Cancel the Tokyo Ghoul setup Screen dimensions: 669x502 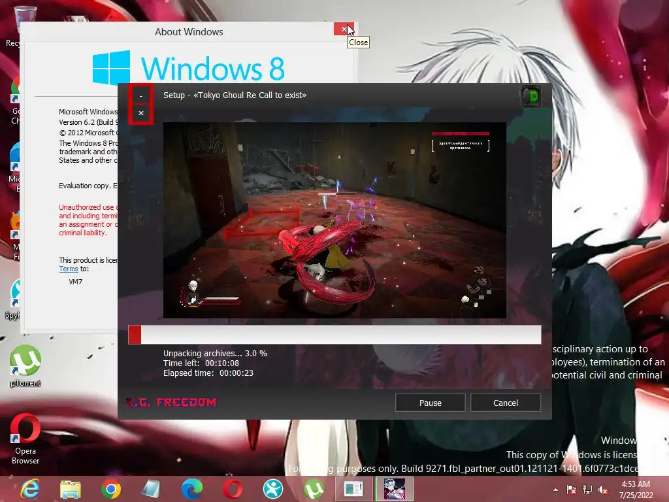506,403
